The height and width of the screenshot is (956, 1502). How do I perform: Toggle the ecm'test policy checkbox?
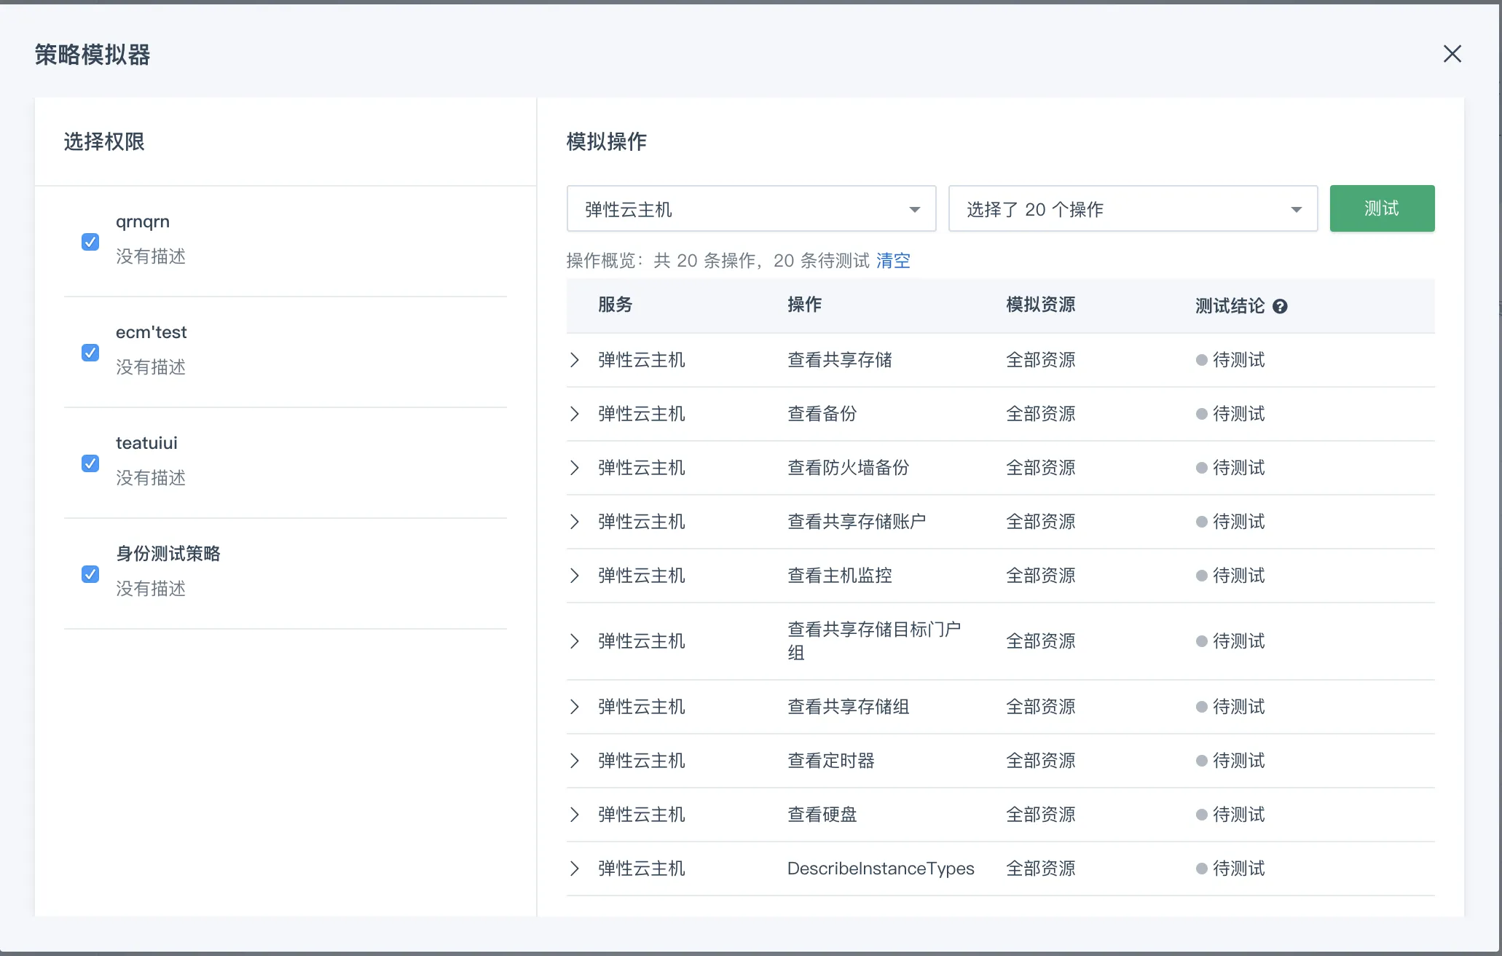pos(90,353)
